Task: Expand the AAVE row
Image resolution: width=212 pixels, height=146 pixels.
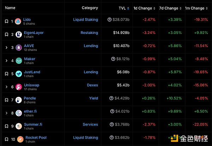Action: coord(6,47)
